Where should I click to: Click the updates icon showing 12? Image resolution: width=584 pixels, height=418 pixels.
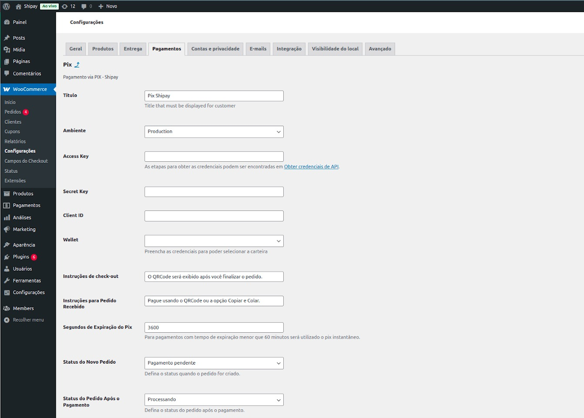(x=65, y=6)
